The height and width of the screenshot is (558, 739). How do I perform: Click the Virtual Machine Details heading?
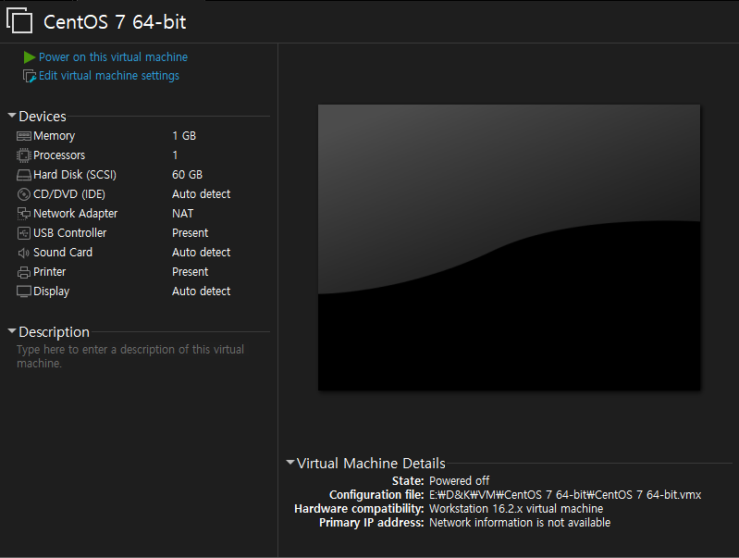371,464
